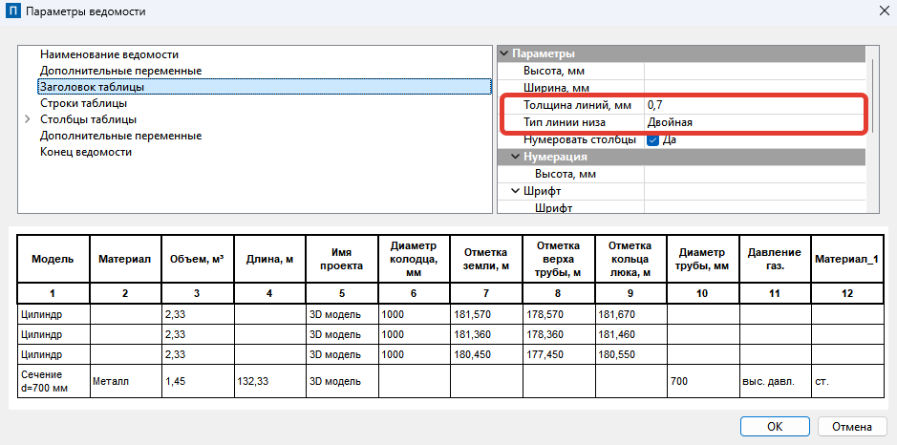Click the Отмена button

coord(852,427)
